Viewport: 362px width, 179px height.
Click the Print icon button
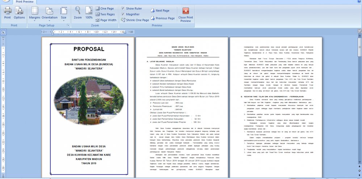click(x=7, y=13)
